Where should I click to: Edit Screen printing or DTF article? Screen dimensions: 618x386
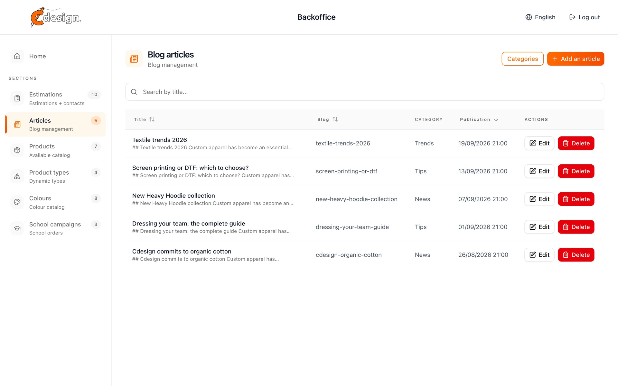tap(539, 171)
